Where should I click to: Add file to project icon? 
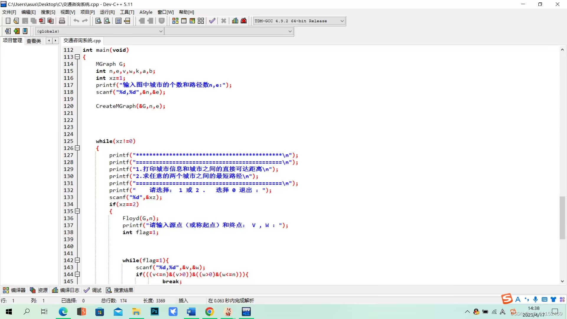pyautogui.click(x=17, y=31)
